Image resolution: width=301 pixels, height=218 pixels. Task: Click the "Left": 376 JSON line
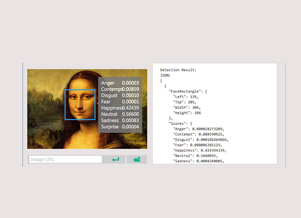pos(186,97)
